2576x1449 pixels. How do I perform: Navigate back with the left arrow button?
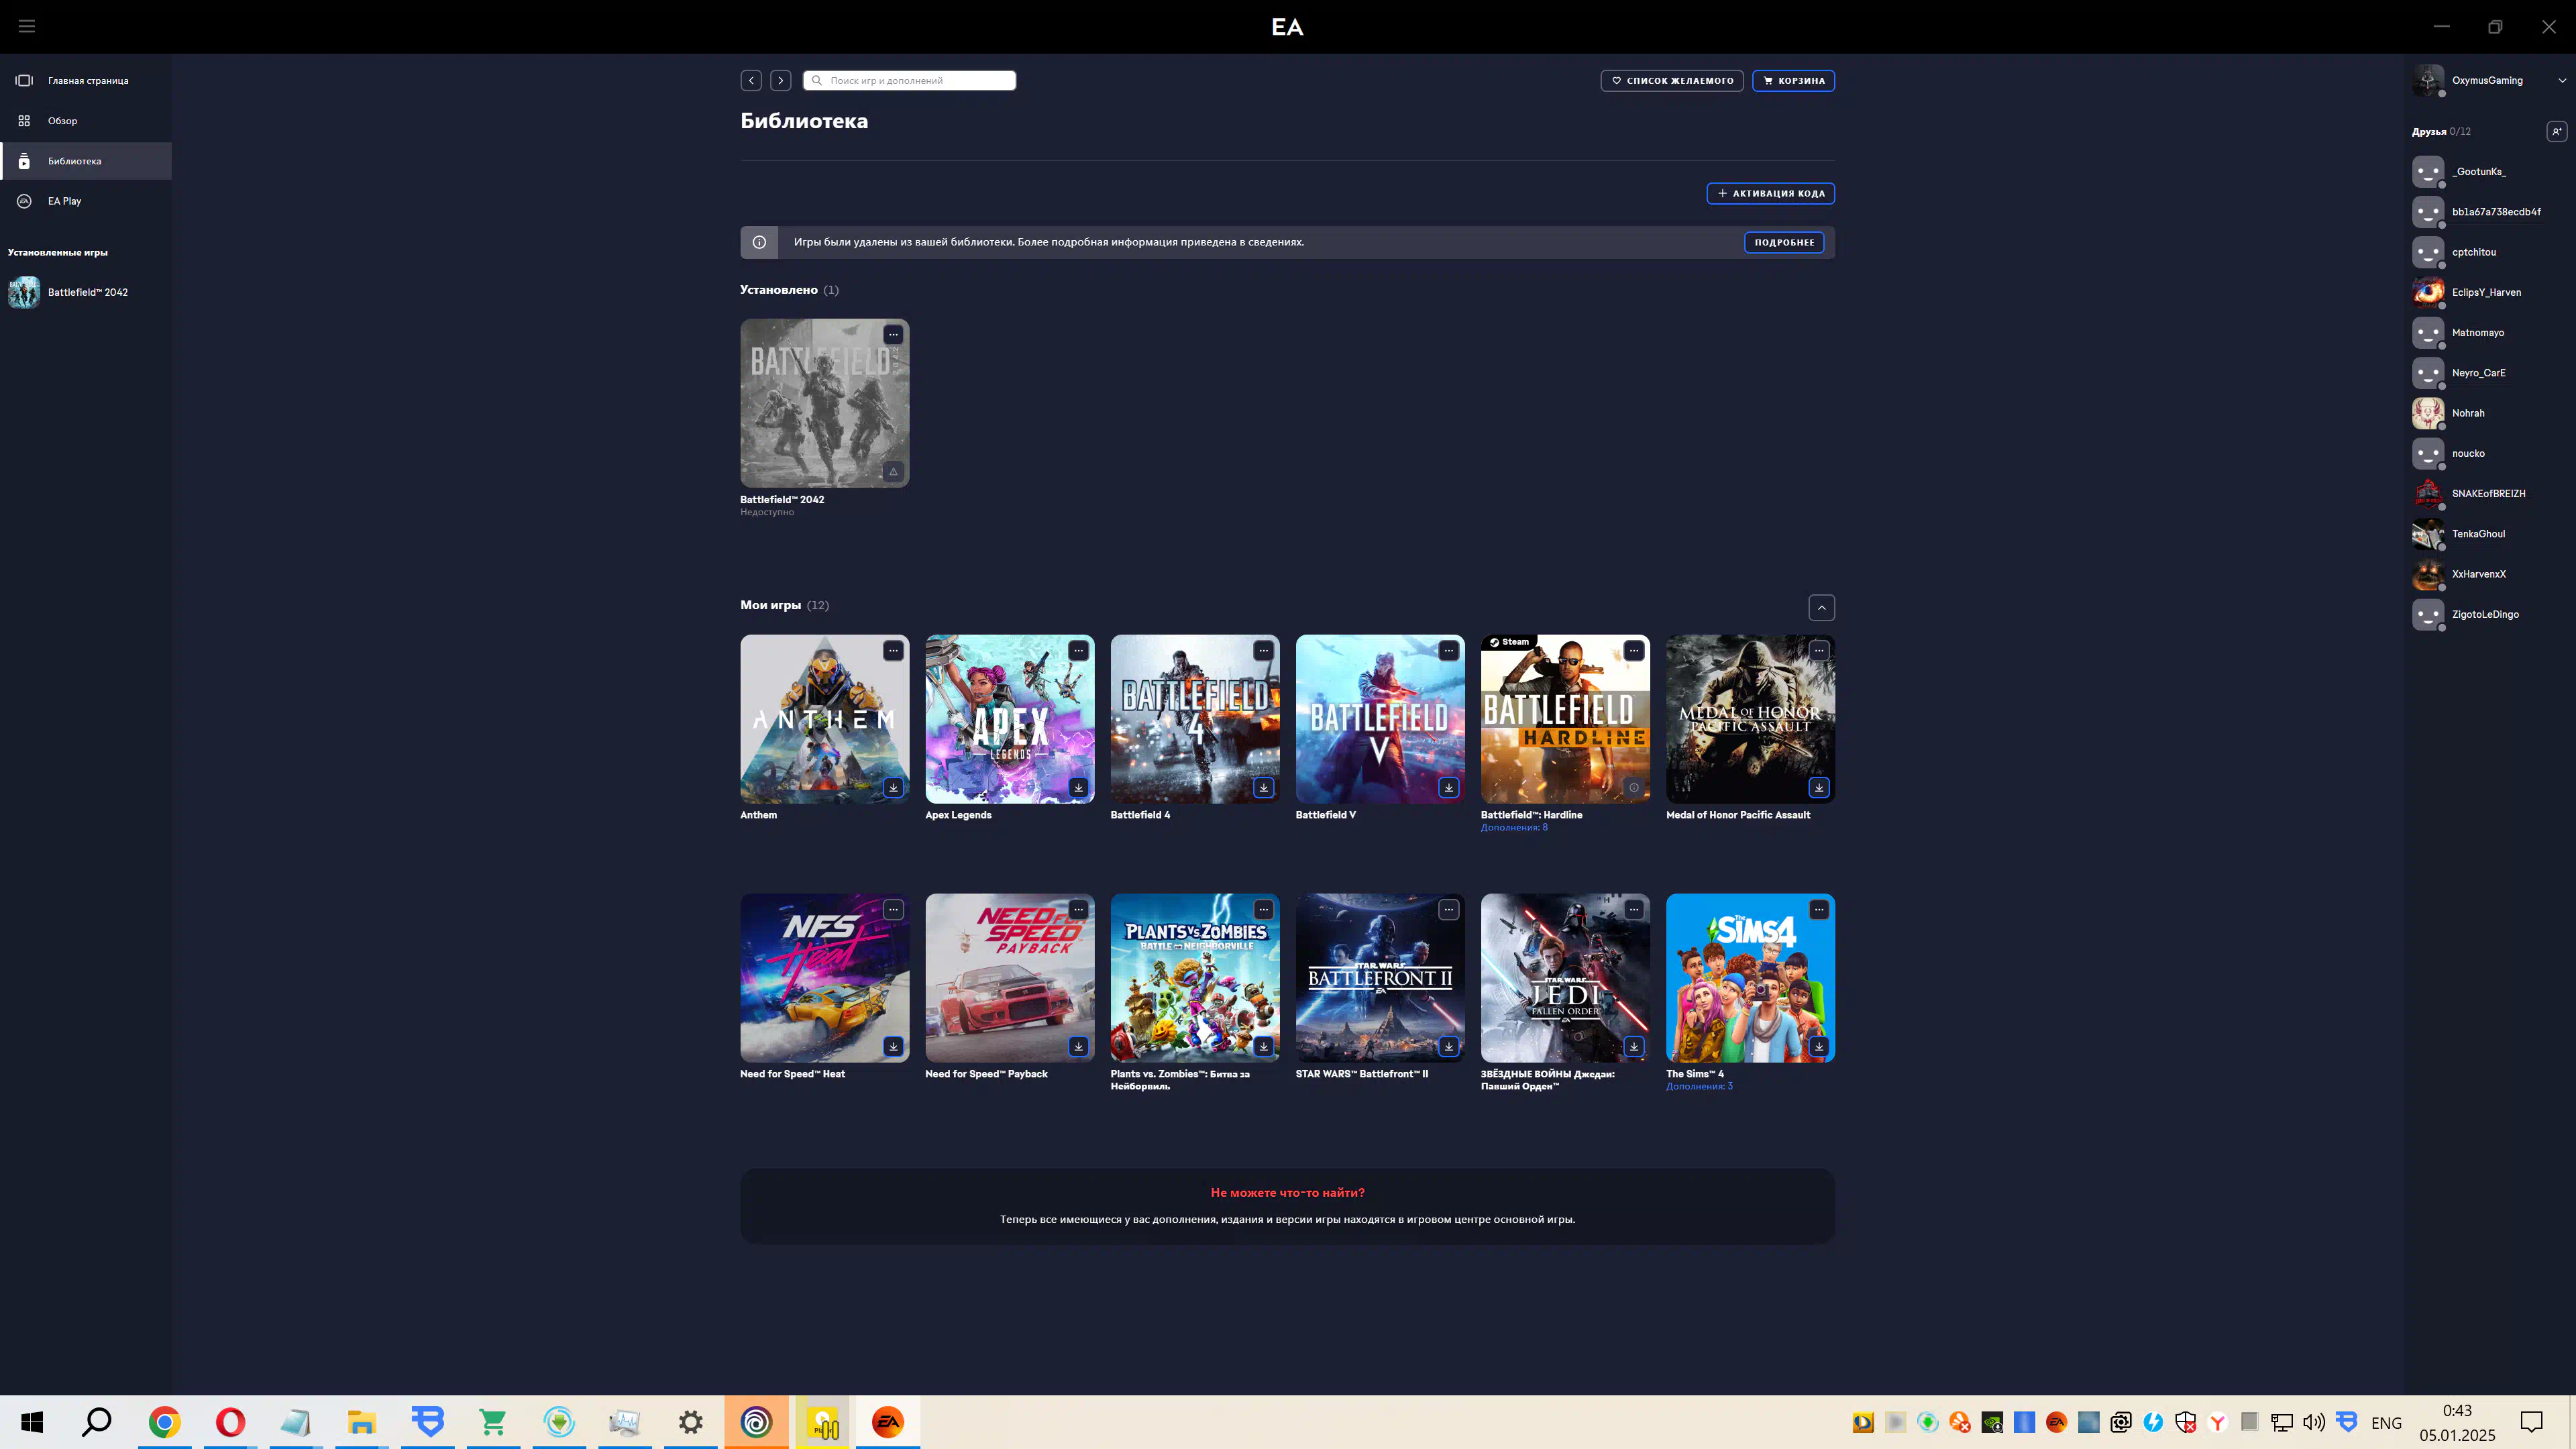(751, 80)
